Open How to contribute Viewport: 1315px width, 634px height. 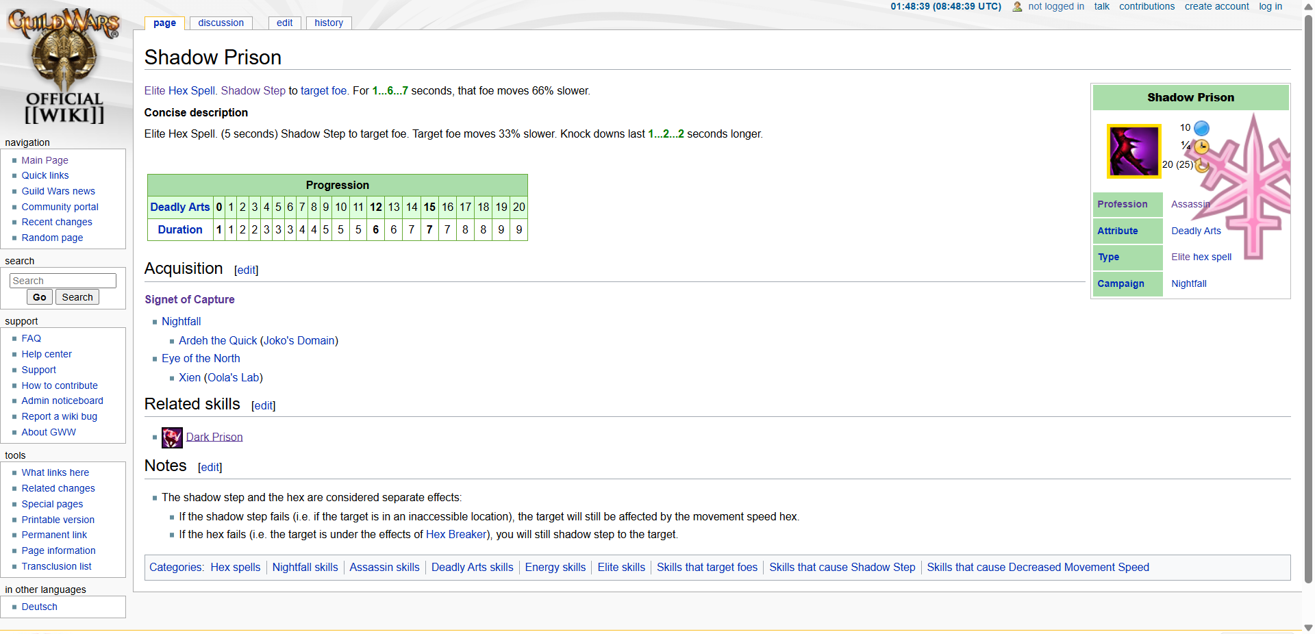(60, 385)
